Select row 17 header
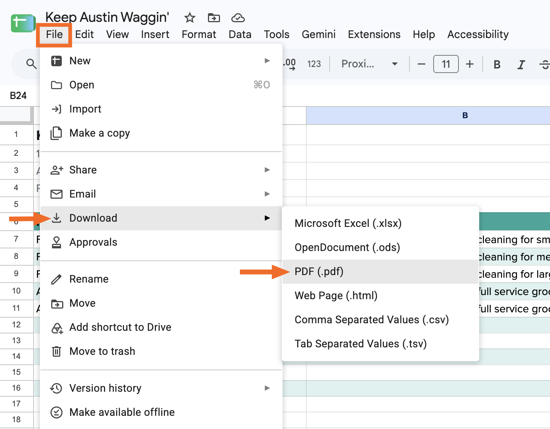550x429 pixels. click(16, 404)
